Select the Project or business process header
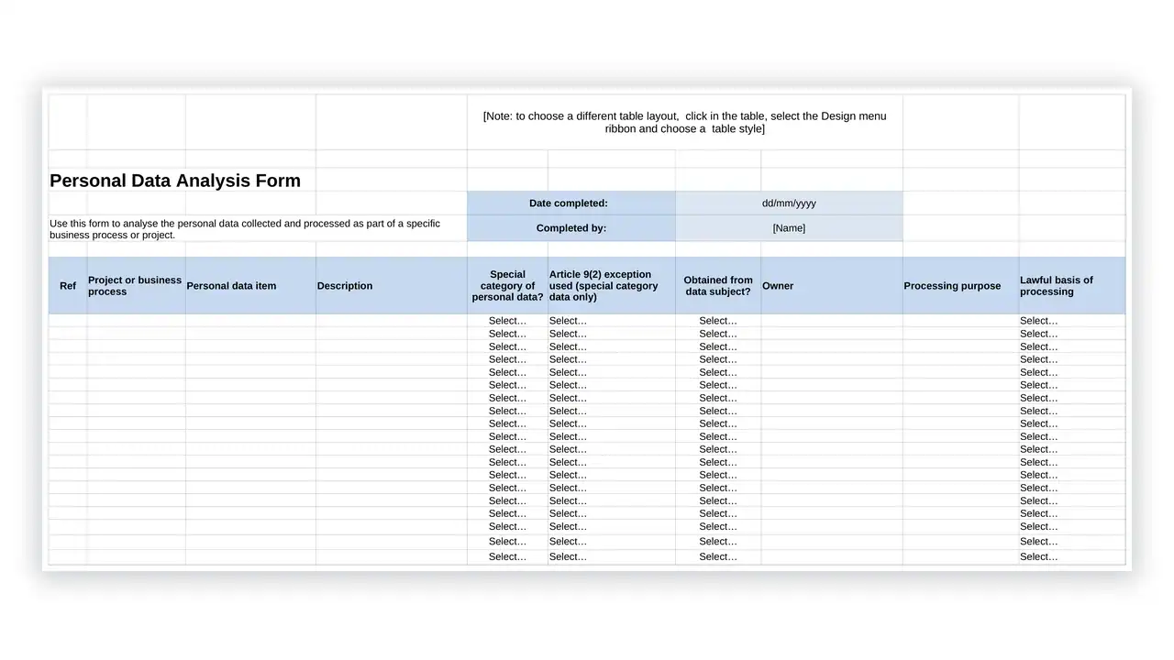The width and height of the screenshot is (1174, 660). click(x=136, y=286)
